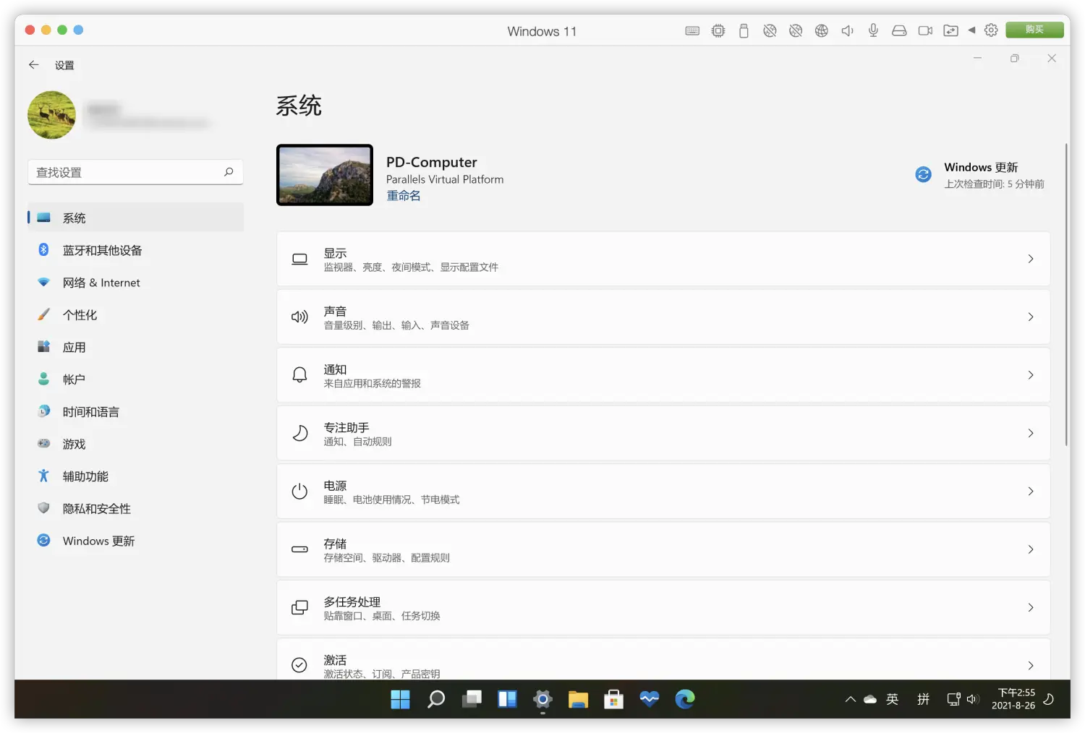Screen dimensions: 1085x733
Task: Open 网络 & Internet settings
Action: 135,283
